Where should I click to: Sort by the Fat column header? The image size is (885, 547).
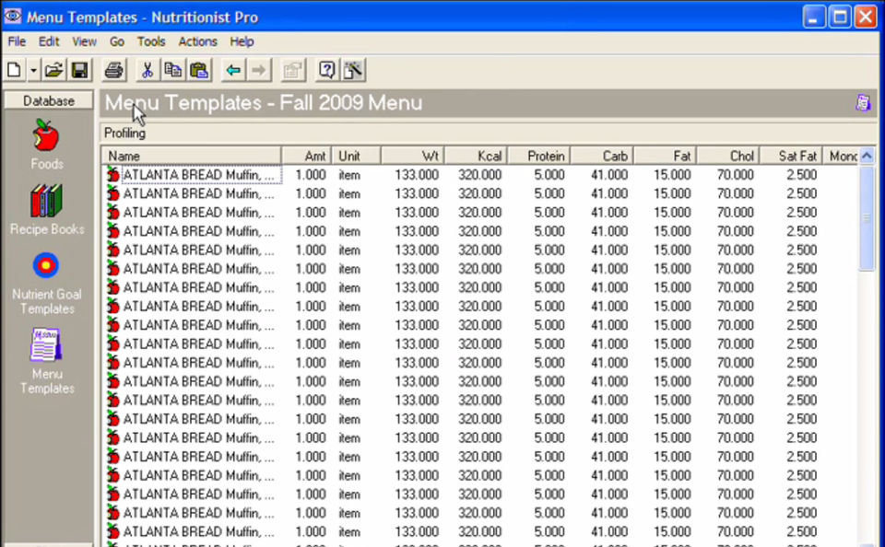[x=665, y=156]
